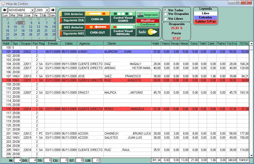Click the CU count field
254x164 pixels.
(x=64, y=160)
